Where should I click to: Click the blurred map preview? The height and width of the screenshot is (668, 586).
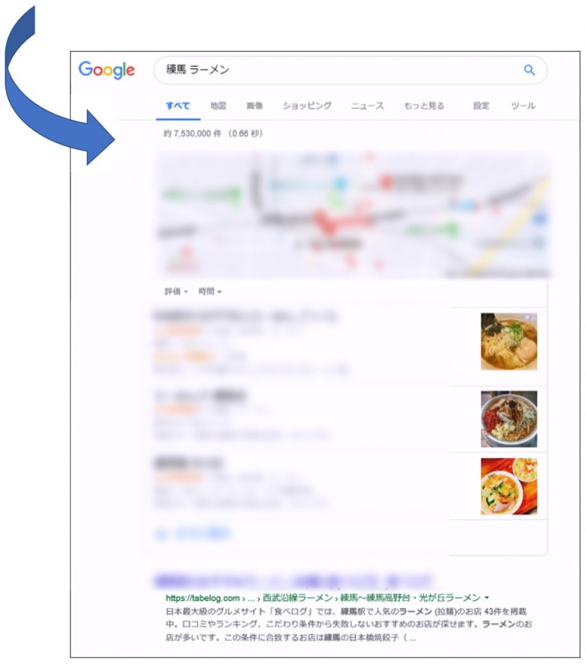[352, 214]
